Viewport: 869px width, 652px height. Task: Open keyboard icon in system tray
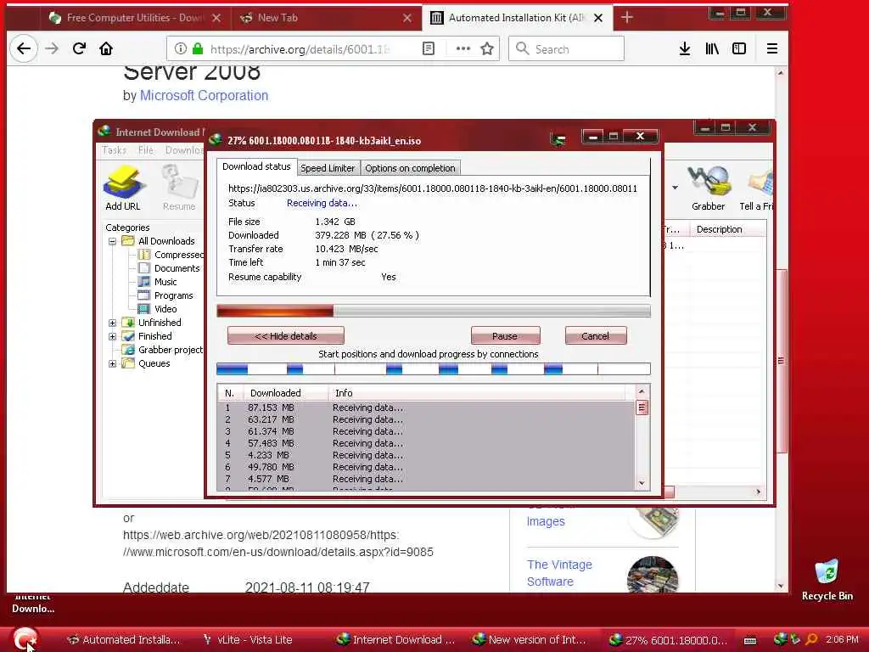(750, 640)
